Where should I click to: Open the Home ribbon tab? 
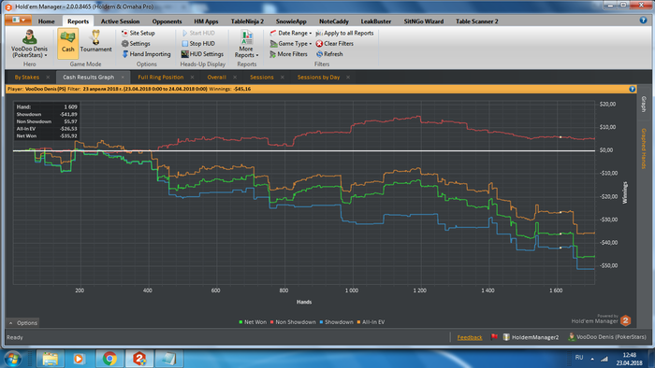pyautogui.click(x=47, y=21)
